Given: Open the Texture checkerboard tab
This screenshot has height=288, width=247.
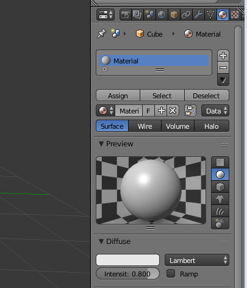Looking at the screenshot, I should (x=235, y=15).
